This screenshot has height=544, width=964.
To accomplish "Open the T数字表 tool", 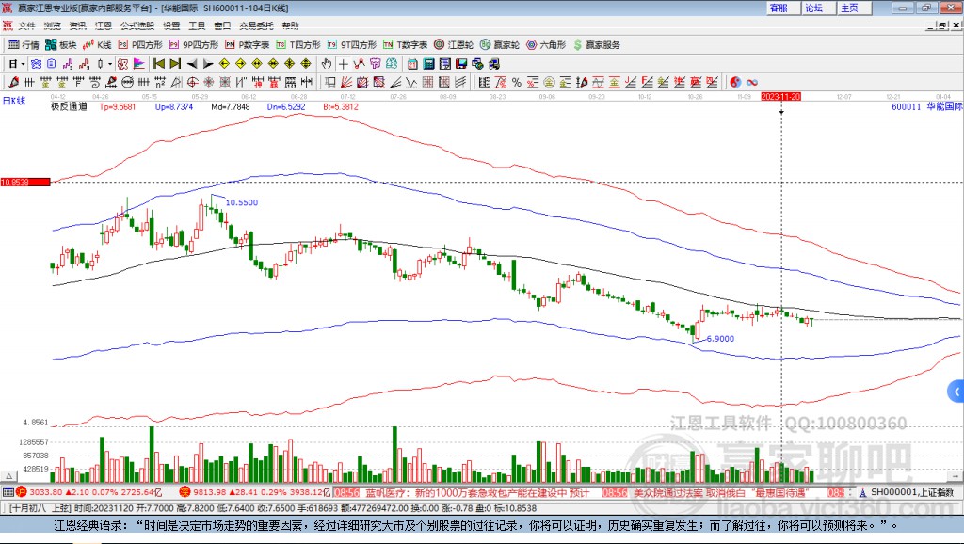I will point(405,45).
